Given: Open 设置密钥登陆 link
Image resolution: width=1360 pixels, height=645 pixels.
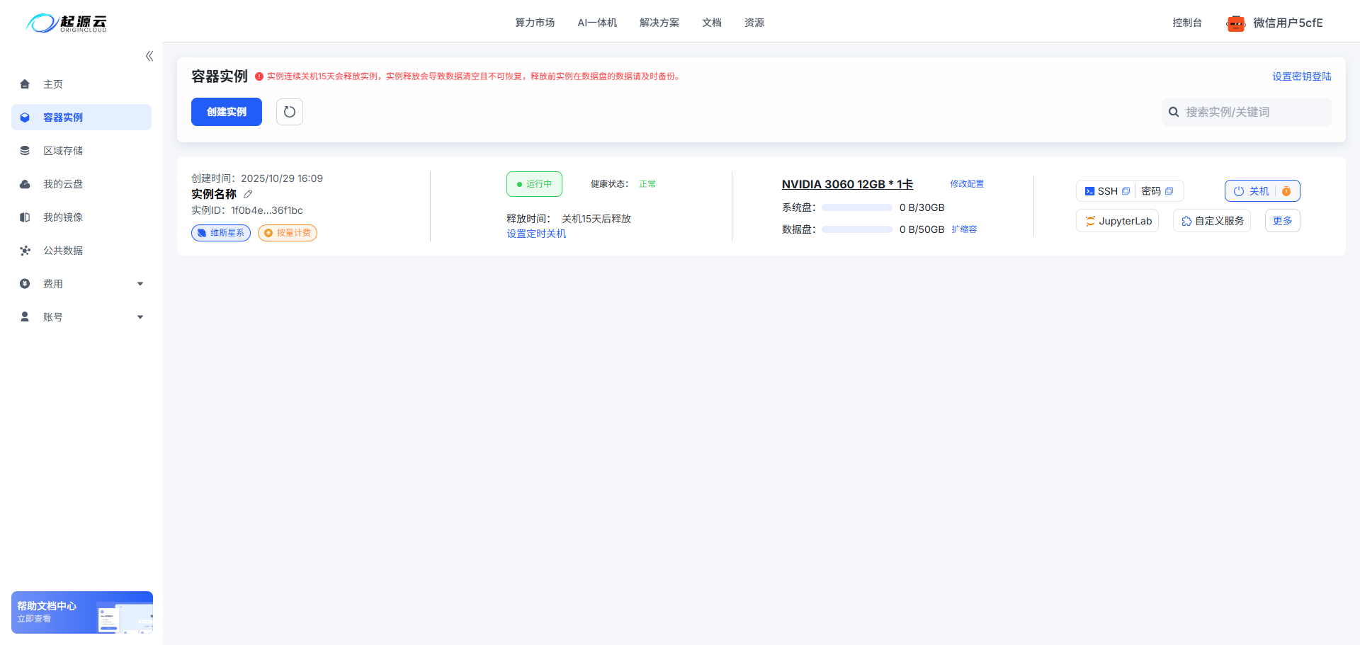Looking at the screenshot, I should tap(1302, 76).
